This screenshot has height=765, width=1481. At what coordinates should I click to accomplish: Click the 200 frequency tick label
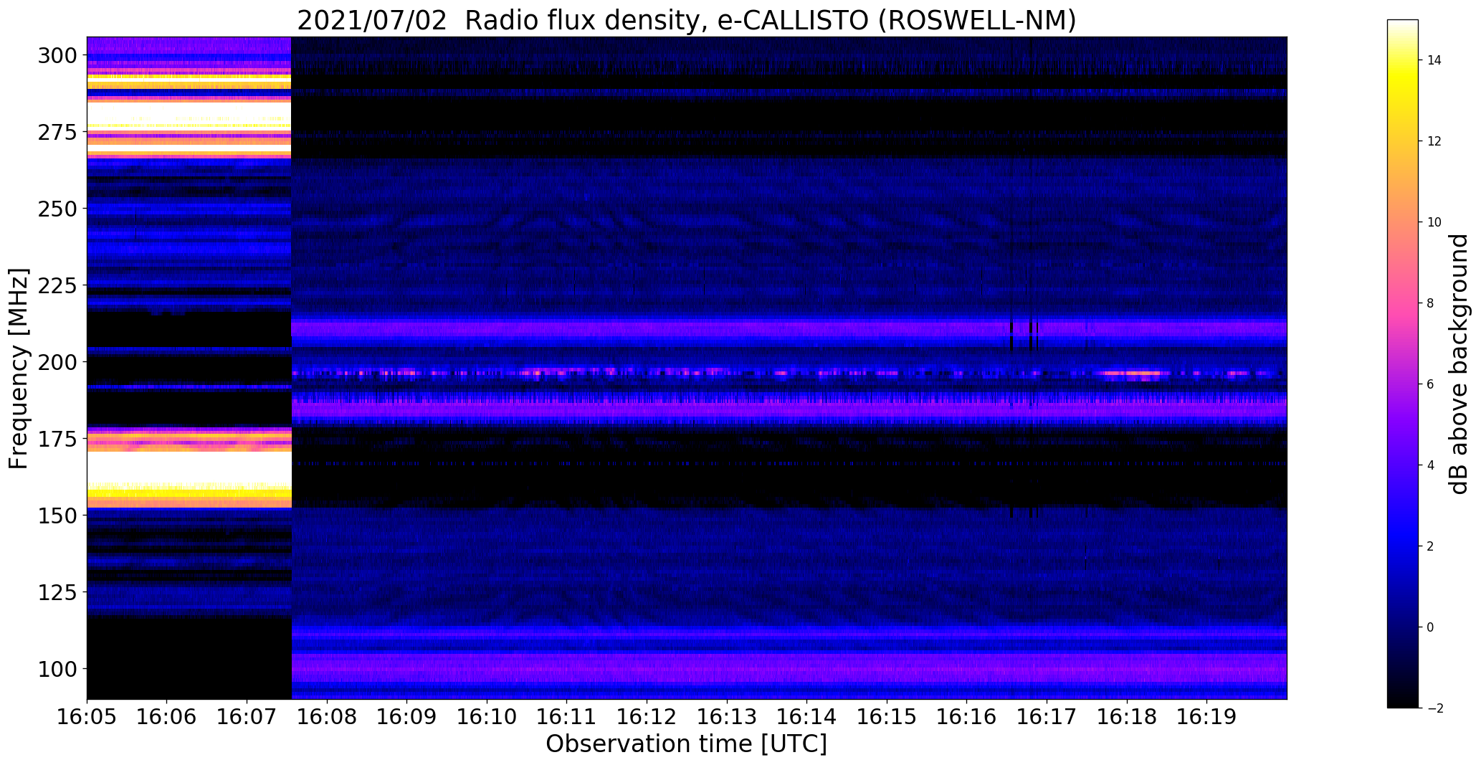[58, 362]
